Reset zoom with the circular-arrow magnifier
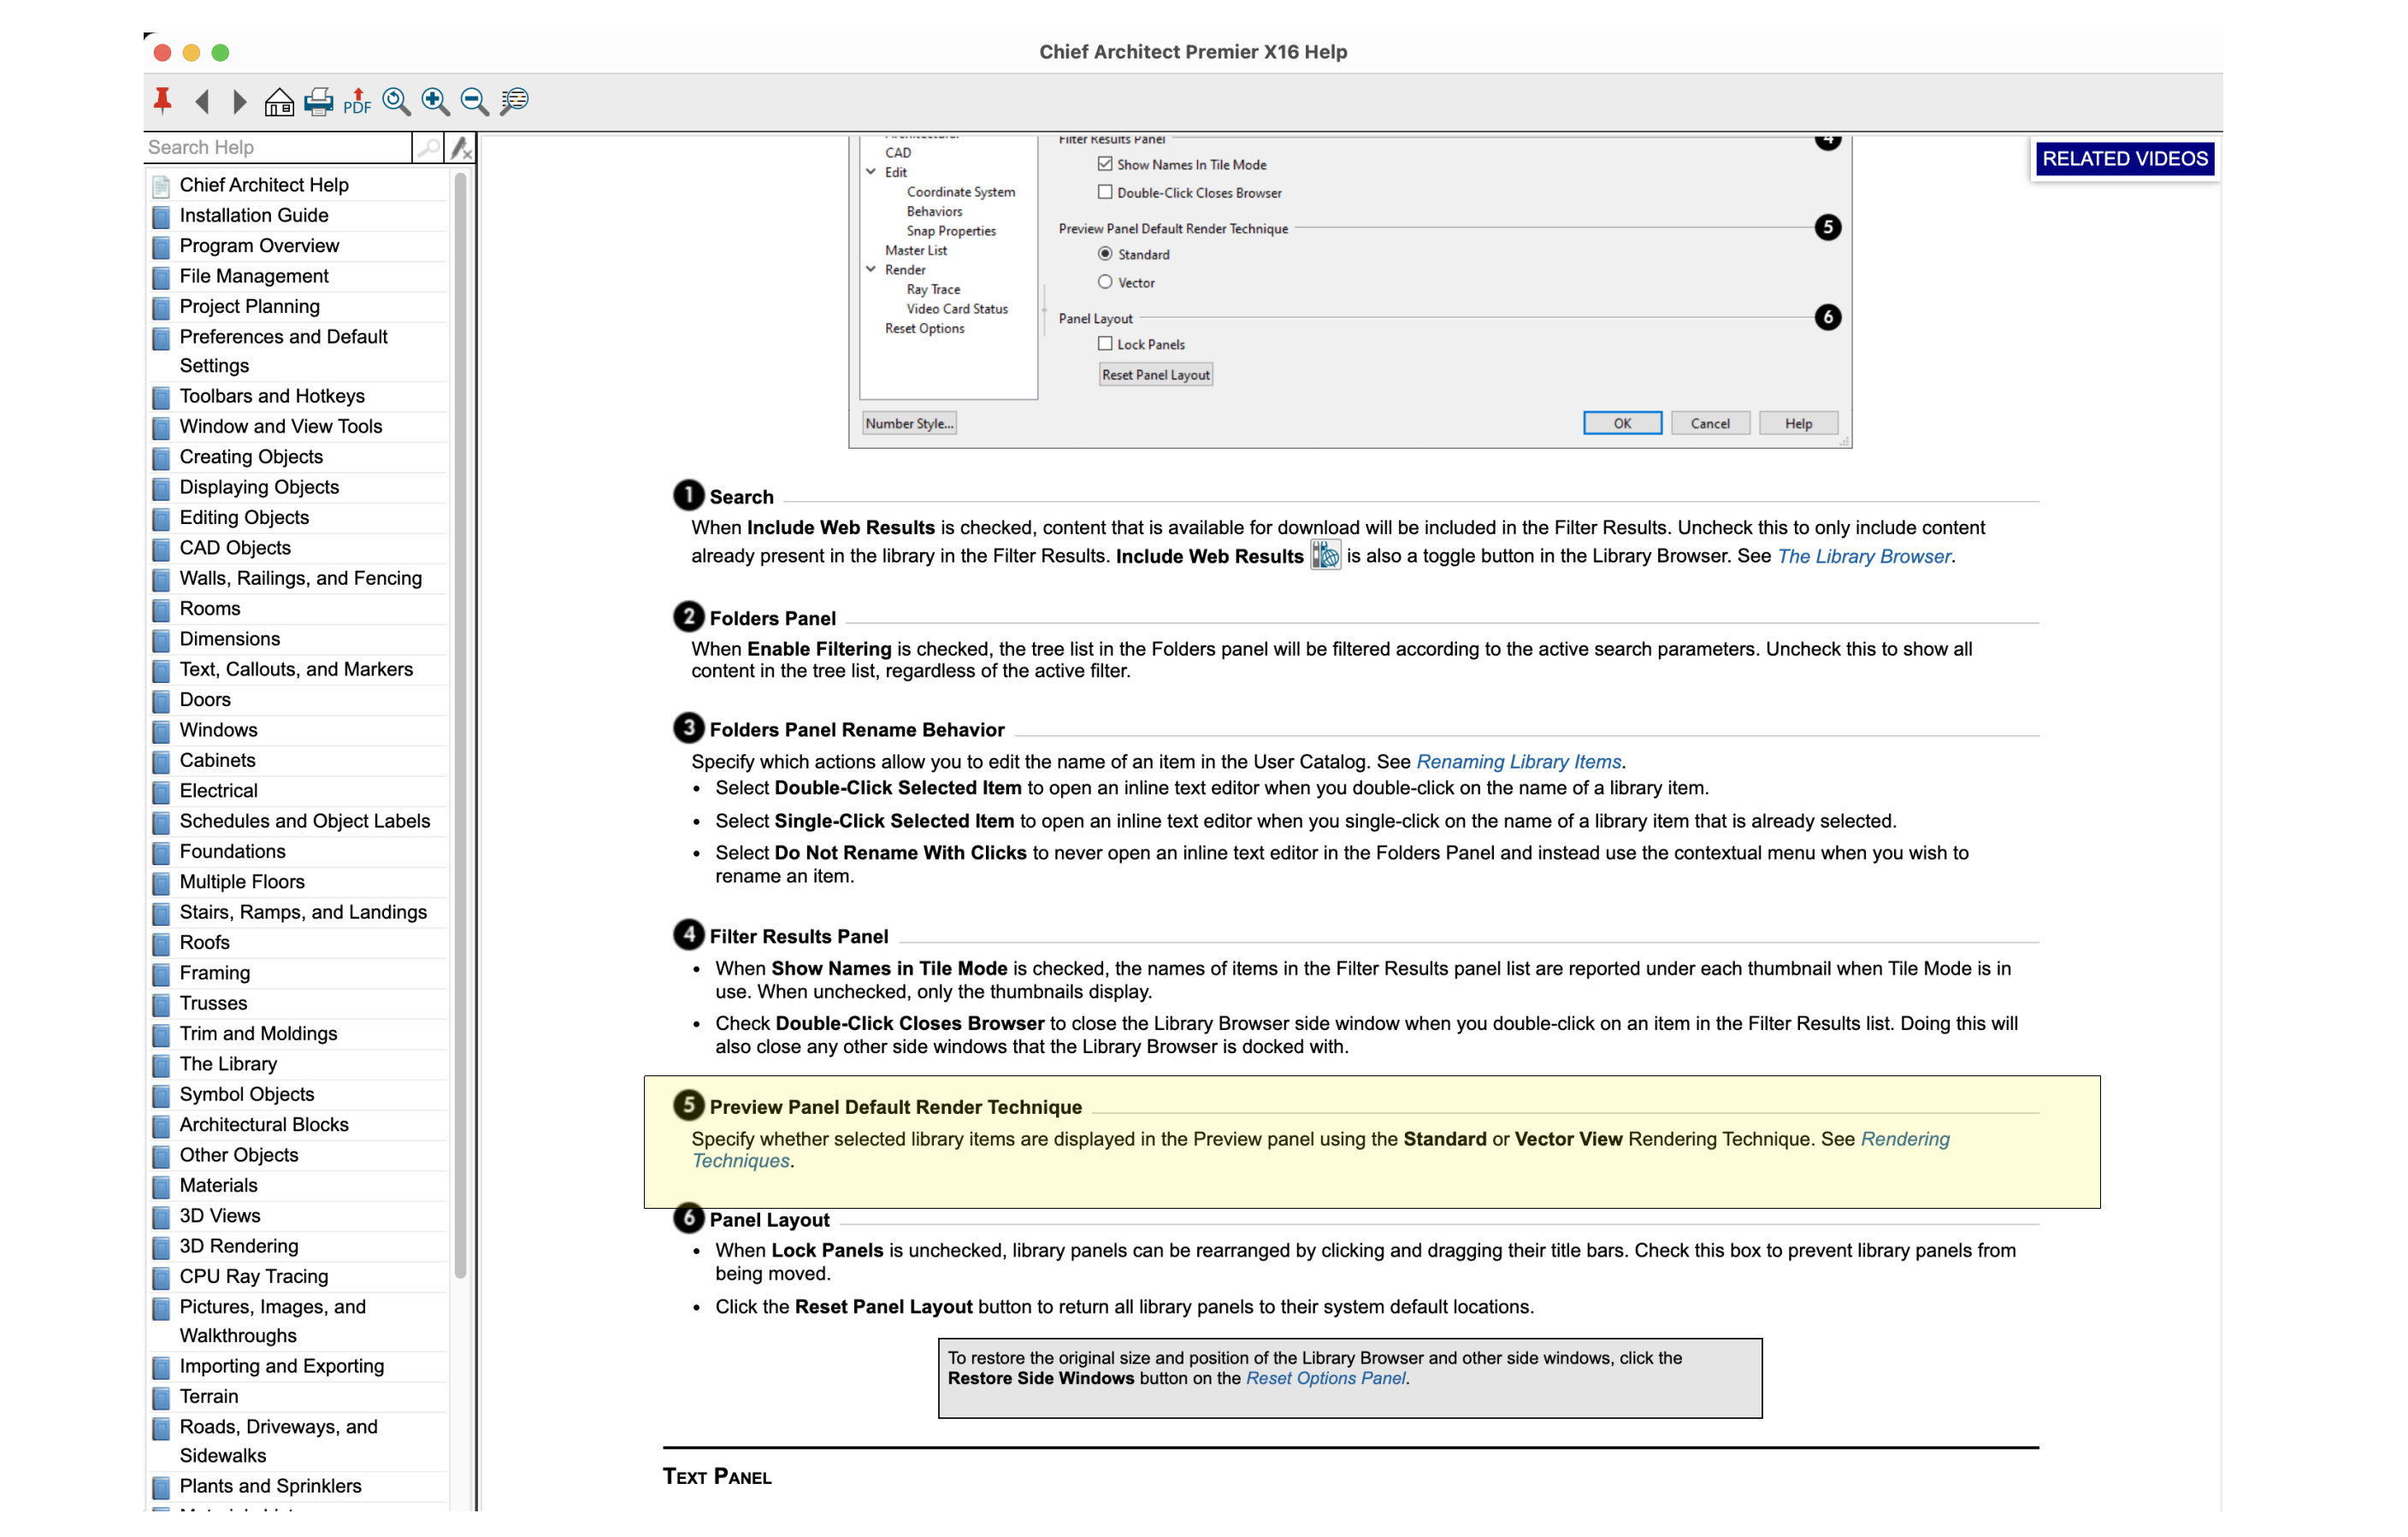Image resolution: width=2408 pixels, height=1537 pixels. 396,101
